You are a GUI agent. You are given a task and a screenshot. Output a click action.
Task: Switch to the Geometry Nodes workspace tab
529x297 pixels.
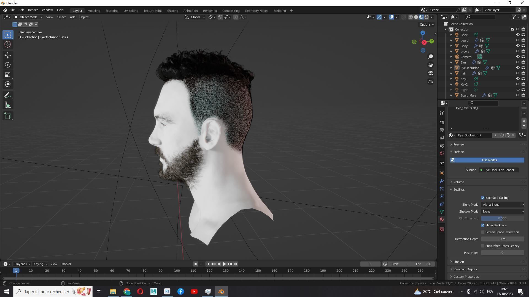256,11
